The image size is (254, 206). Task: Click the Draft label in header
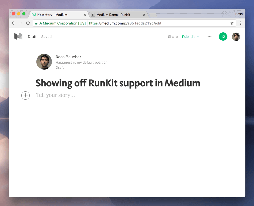click(x=32, y=37)
